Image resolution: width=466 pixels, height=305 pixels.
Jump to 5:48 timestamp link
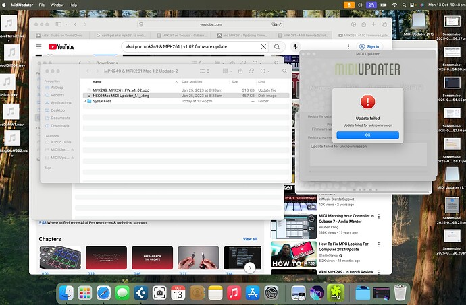pos(42,223)
